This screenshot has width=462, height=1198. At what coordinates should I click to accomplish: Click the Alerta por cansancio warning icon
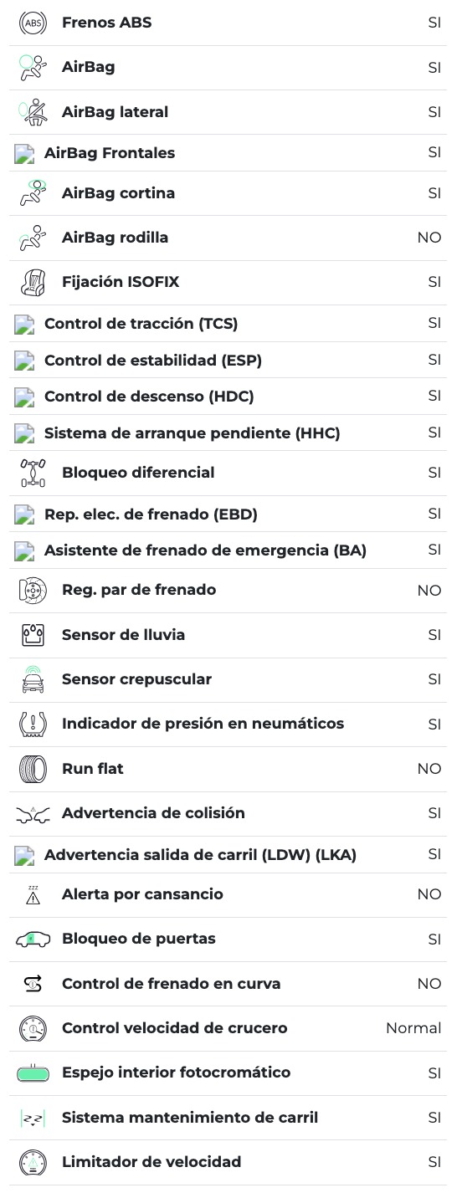[33, 895]
